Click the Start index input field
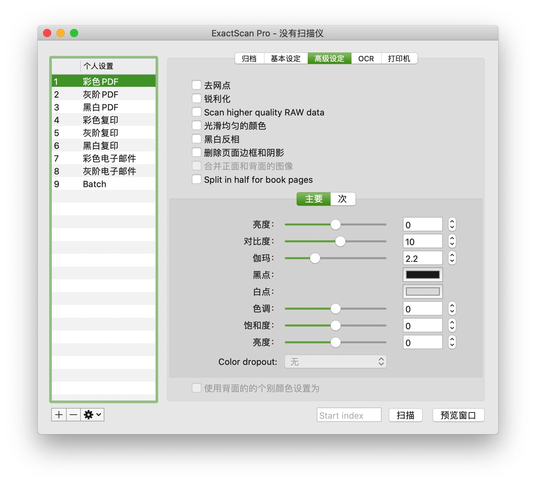The image size is (536, 484). 349,415
